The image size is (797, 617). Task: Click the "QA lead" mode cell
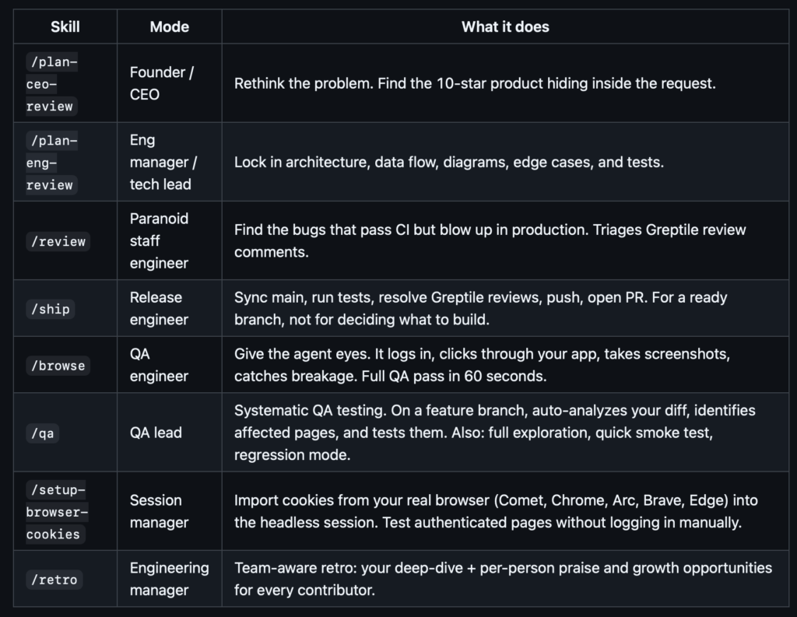(x=156, y=433)
